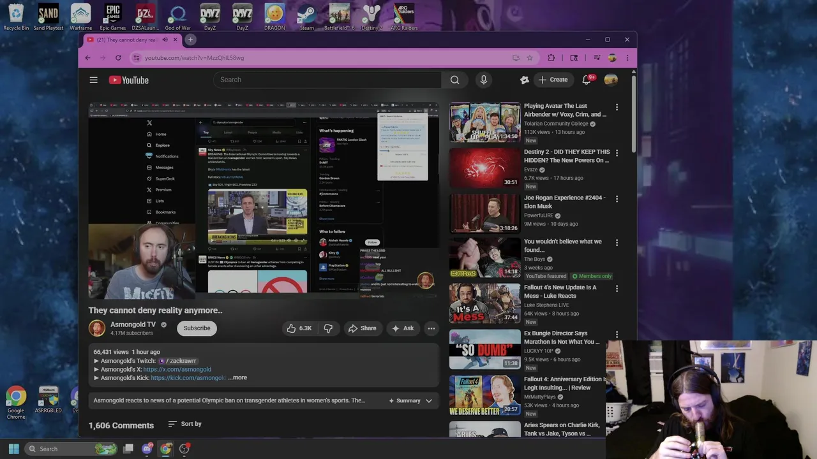Click the Windows taskbar Search box
This screenshot has width=817, height=459.
click(70, 449)
